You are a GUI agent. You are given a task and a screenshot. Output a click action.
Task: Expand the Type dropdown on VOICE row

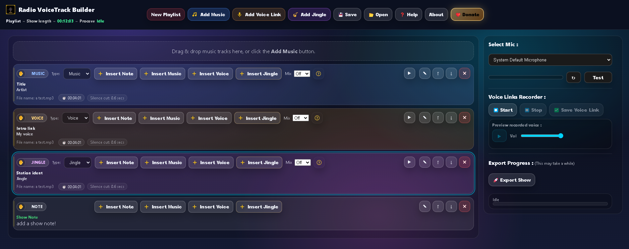point(76,118)
